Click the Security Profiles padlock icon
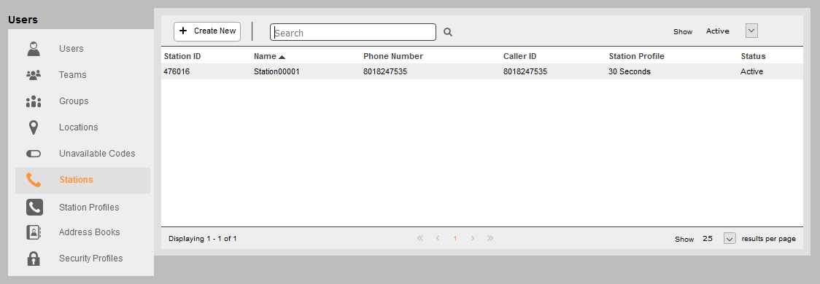 point(34,259)
